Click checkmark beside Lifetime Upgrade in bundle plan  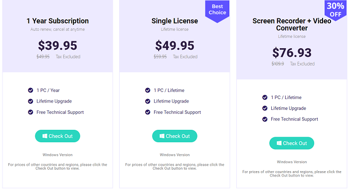coord(265,108)
